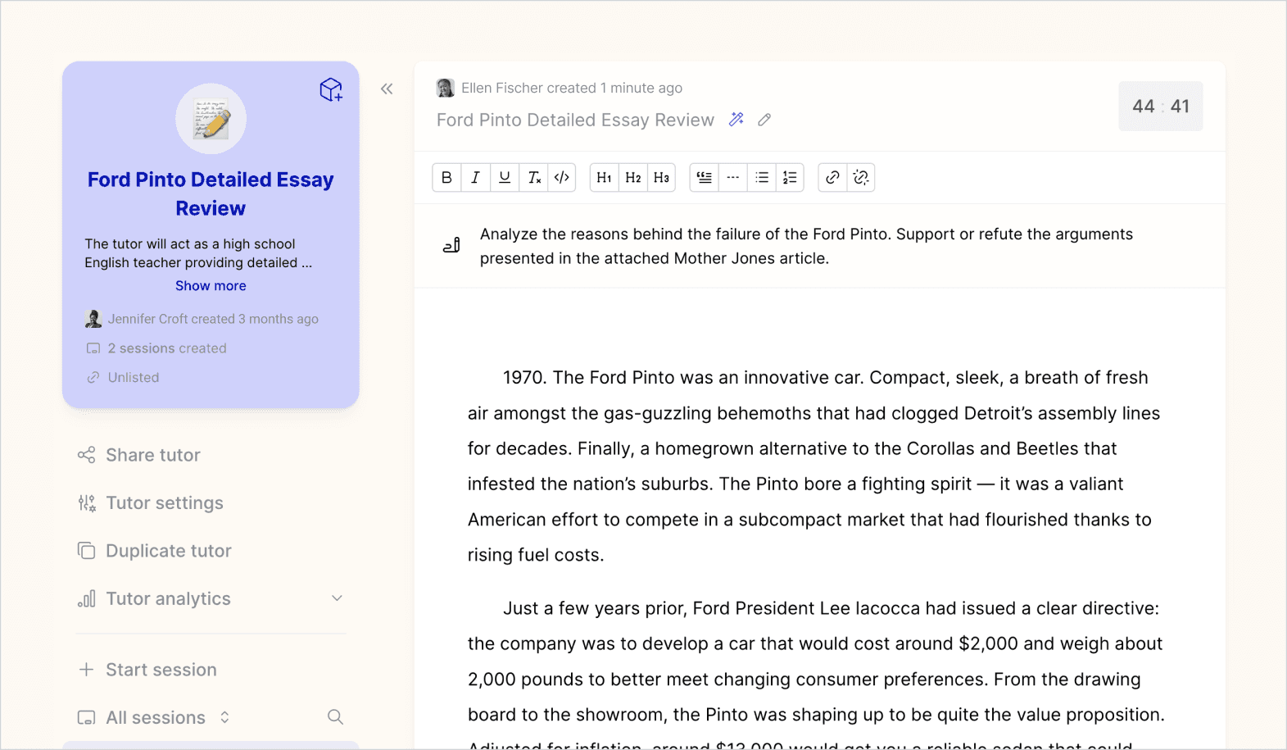Click Ellen Fischer's profile picture

point(446,88)
